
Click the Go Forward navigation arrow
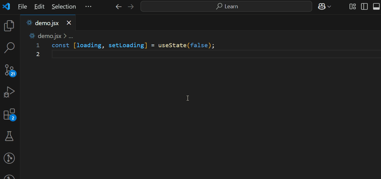pyautogui.click(x=131, y=6)
